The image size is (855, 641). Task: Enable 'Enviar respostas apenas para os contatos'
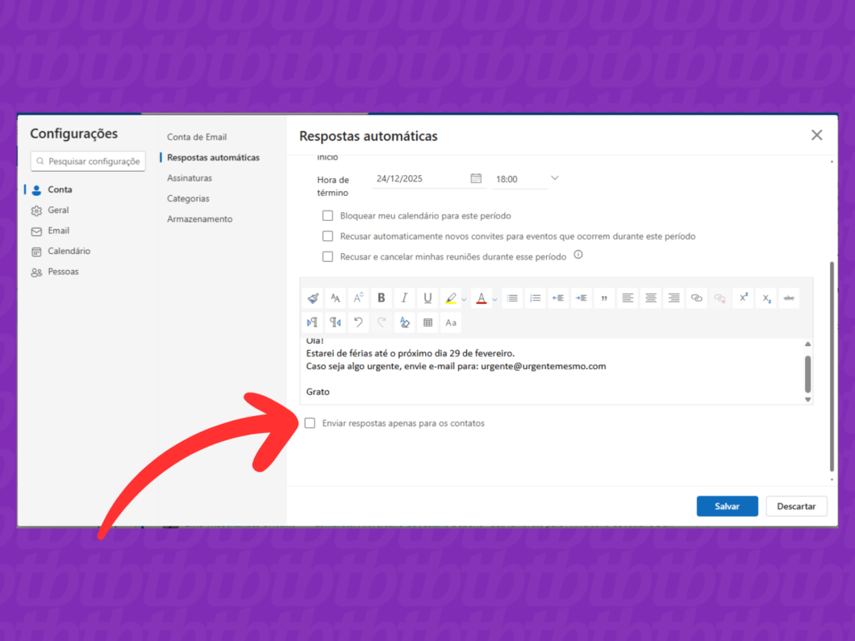click(x=310, y=422)
